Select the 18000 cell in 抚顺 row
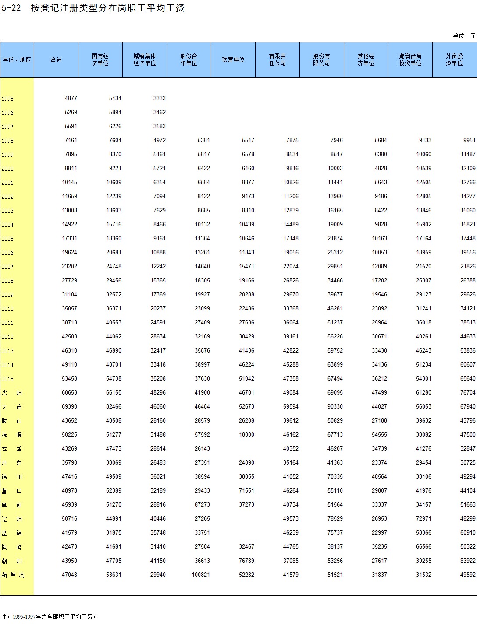Image resolution: width=477 pixels, height=624 pixels. click(246, 435)
